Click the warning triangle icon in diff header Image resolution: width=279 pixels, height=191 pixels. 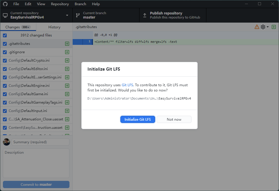[x=257, y=27]
